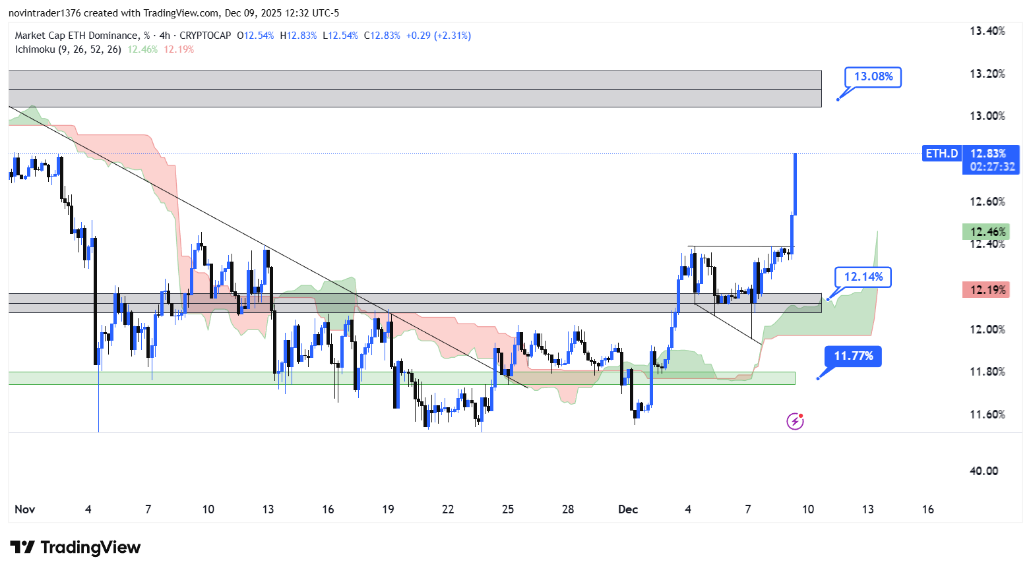Select the 12.14% price callout
The image size is (1031, 572).
[863, 277]
